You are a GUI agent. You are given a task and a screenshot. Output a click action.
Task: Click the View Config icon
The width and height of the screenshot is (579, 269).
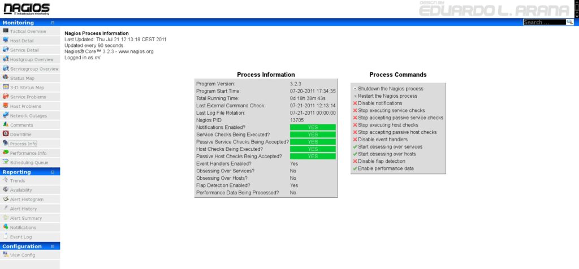6,254
